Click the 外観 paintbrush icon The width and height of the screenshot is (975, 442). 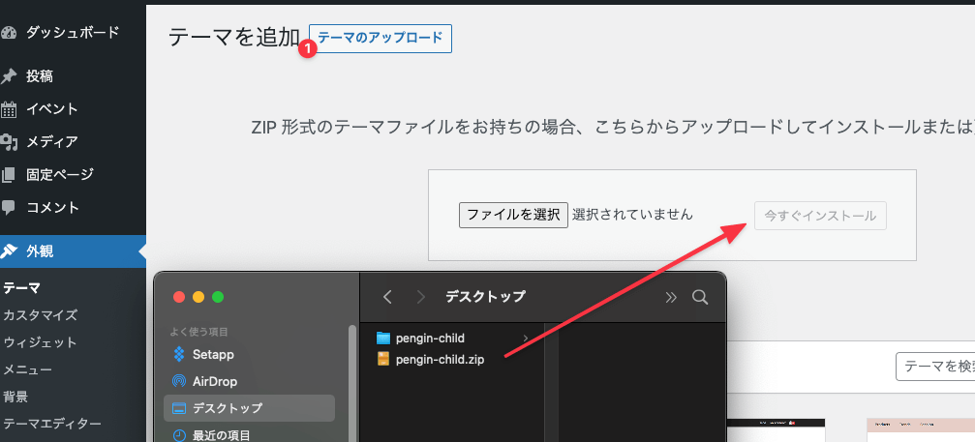click(x=8, y=251)
